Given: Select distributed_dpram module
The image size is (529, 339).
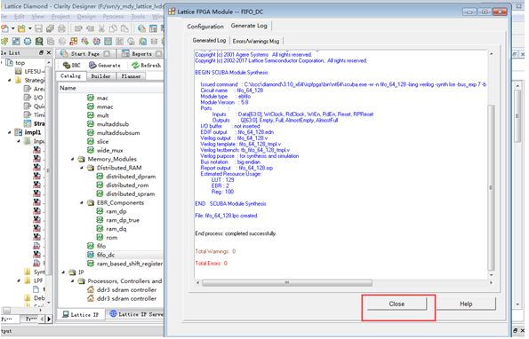Looking at the screenshot, I should (x=131, y=177).
